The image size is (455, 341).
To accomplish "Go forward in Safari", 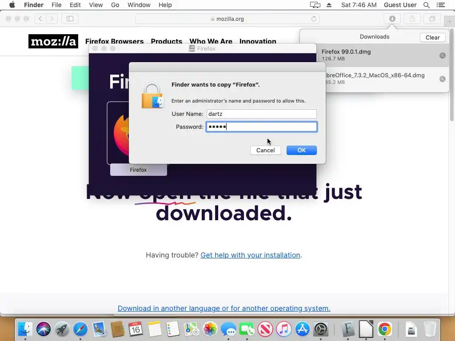I will coord(52,19).
